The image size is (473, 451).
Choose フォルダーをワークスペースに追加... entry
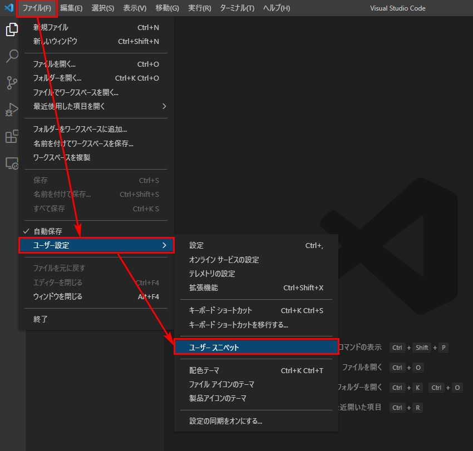point(96,130)
